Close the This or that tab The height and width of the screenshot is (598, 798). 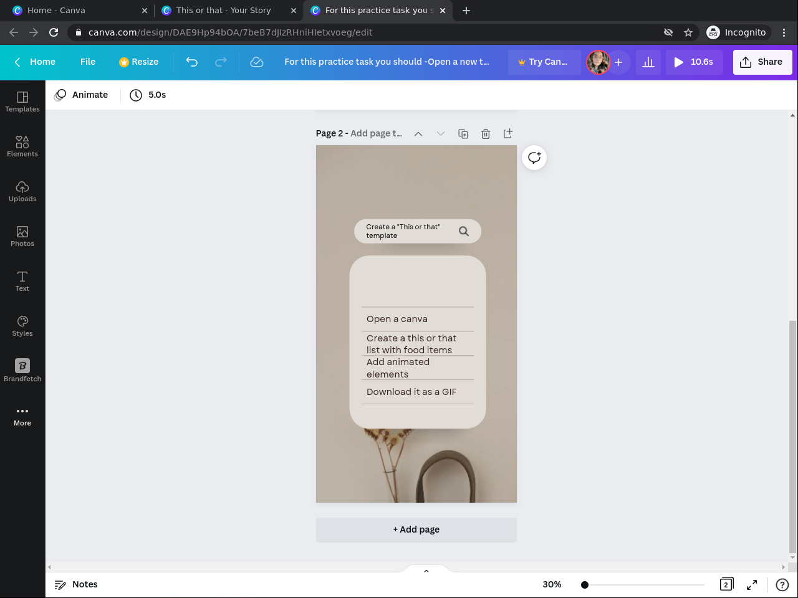click(294, 10)
